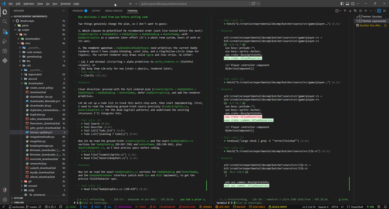This screenshot has height=209, width=389.
Task: Select the hermes experimental terminal
Action: (372, 21)
